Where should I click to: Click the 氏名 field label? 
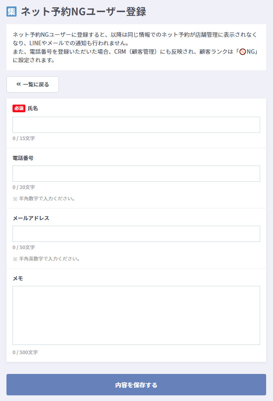tap(33, 108)
